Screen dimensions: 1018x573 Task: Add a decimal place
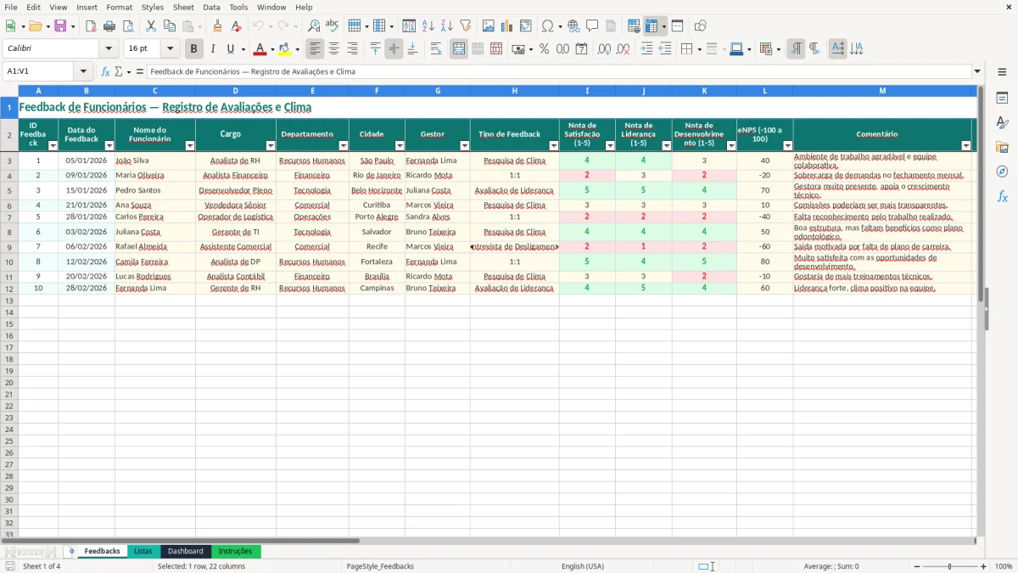pyautogui.click(x=604, y=49)
